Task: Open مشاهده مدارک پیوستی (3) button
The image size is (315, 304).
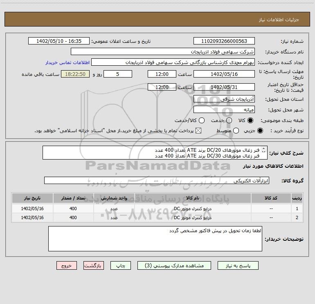Action: pyautogui.click(x=174, y=266)
